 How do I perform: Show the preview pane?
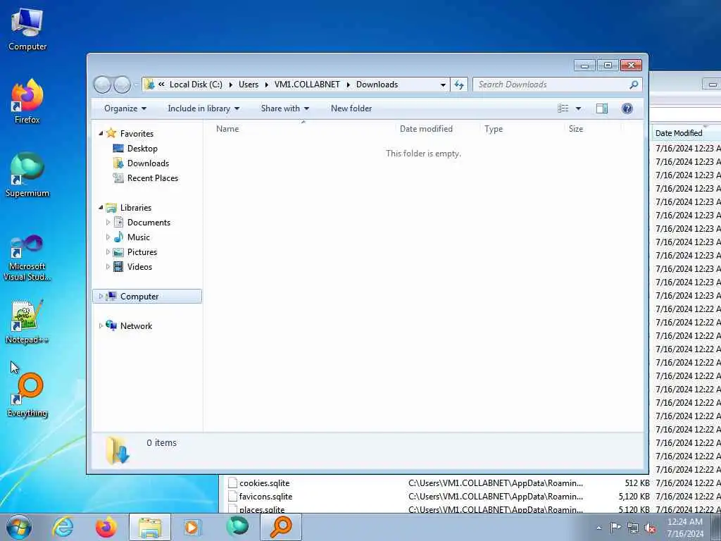click(x=601, y=108)
